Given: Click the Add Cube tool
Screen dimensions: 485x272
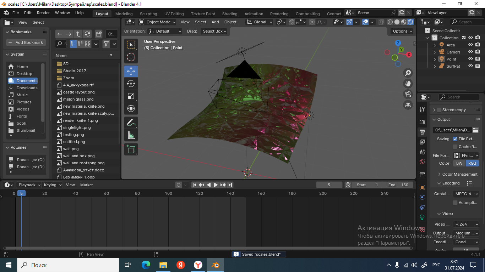Looking at the screenshot, I should pos(131,149).
